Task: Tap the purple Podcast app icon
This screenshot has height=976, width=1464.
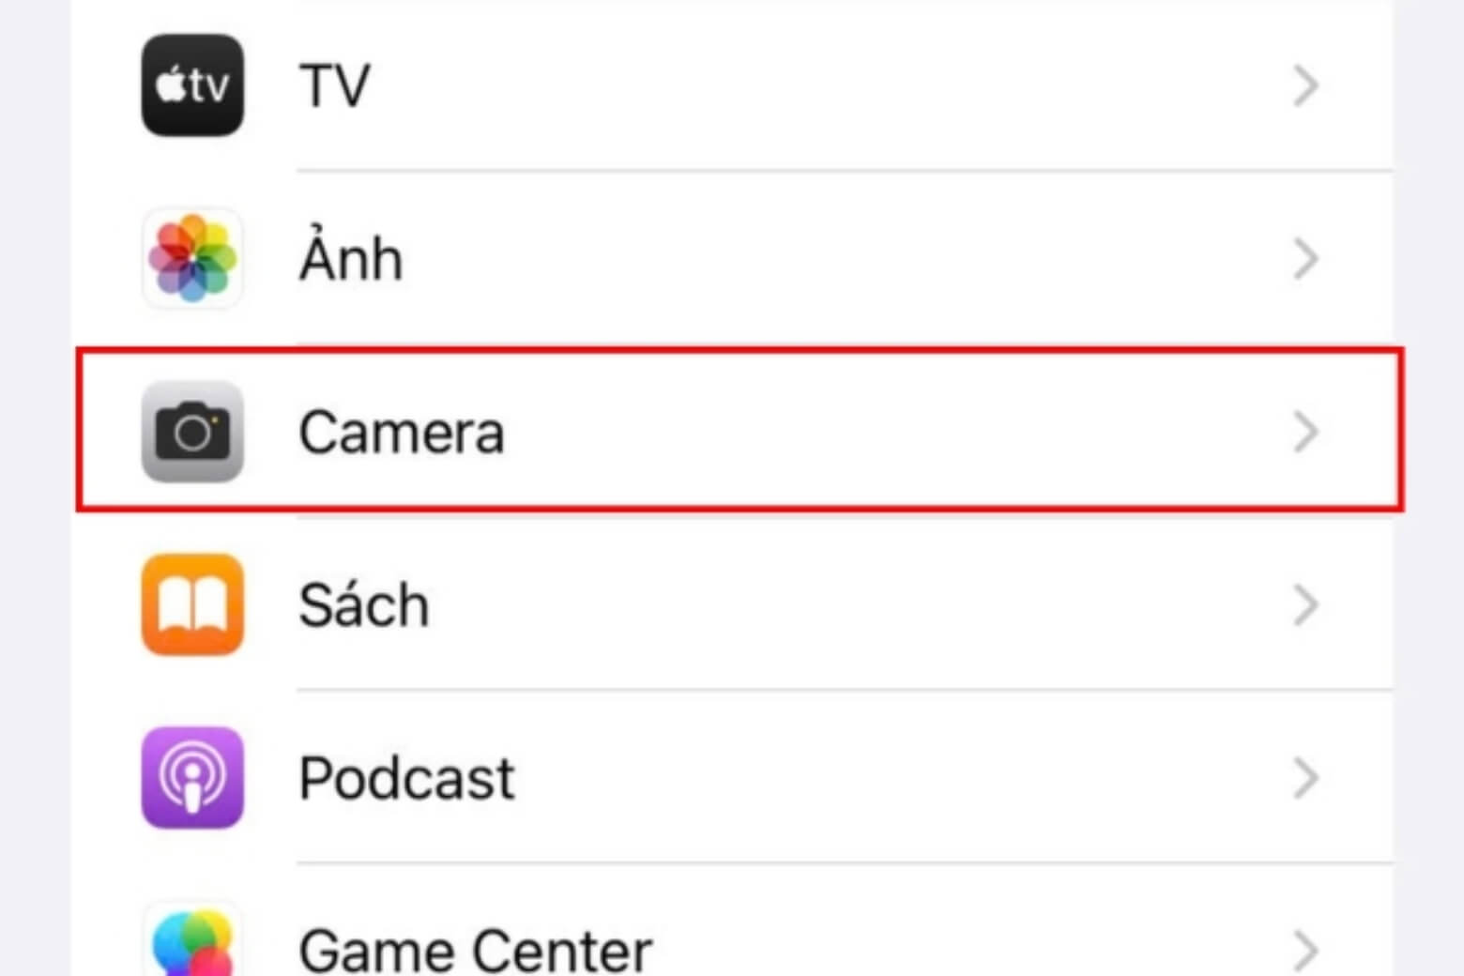Action: pyautogui.click(x=192, y=777)
